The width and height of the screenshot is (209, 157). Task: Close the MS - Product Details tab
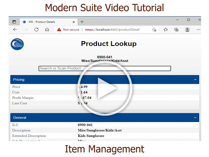point(74,22)
